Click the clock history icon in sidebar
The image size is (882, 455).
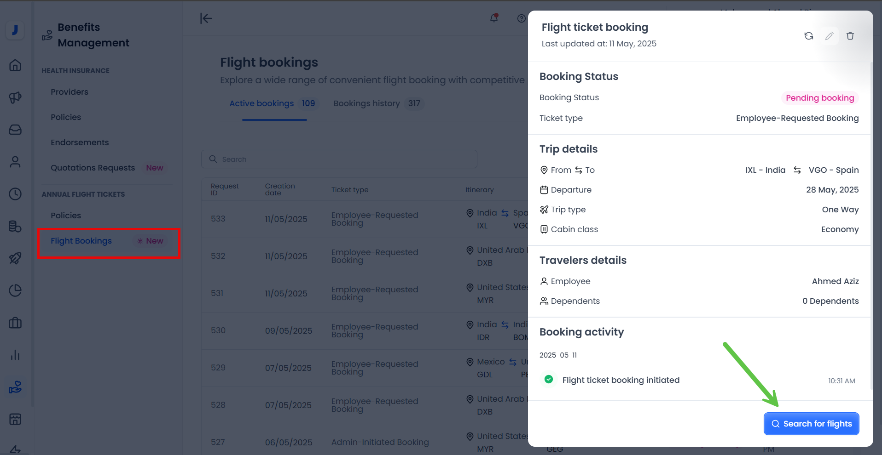tap(15, 194)
